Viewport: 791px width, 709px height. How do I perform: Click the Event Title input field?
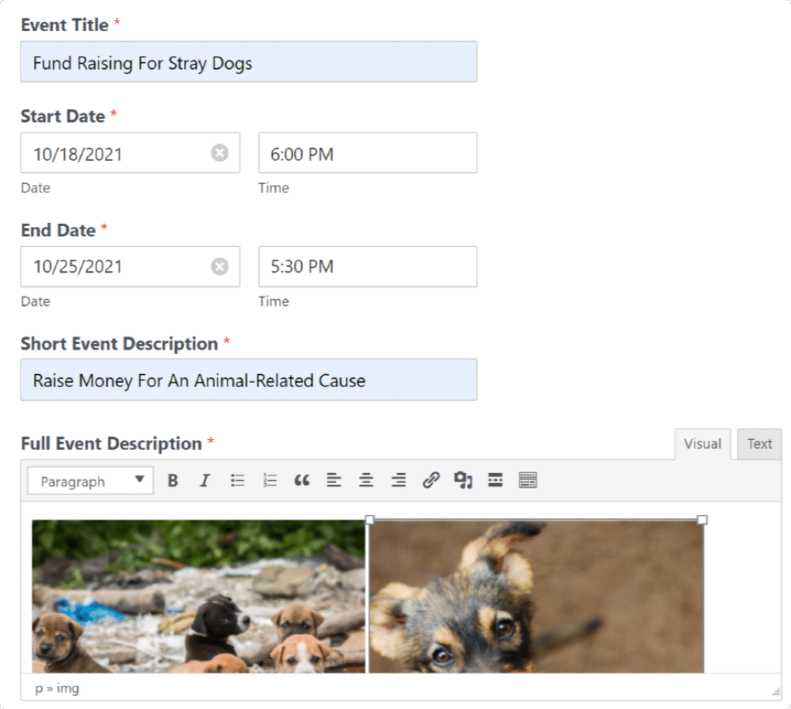pos(249,62)
